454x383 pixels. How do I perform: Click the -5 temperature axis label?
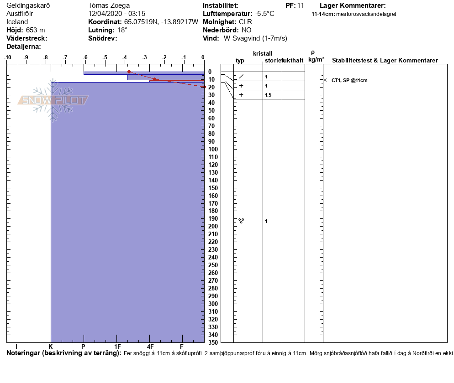coord(105,57)
